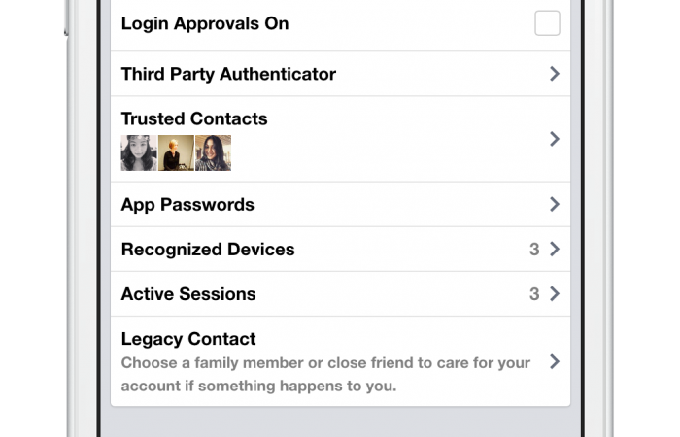This screenshot has height=437, width=680.
Task: Open the Recognized Devices list
Action: [x=208, y=250]
